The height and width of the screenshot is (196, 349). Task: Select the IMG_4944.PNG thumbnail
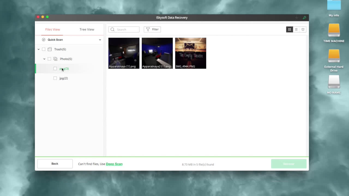[x=191, y=53]
